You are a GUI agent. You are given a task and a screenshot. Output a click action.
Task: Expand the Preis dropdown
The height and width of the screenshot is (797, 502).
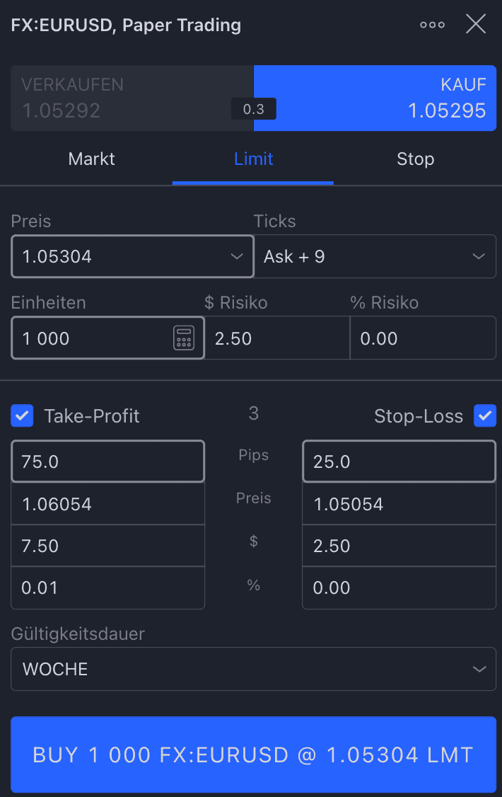point(237,256)
